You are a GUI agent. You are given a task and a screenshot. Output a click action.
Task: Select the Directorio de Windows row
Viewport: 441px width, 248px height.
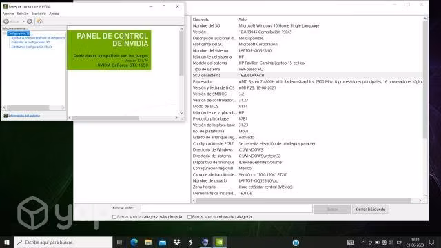[x=307, y=150]
